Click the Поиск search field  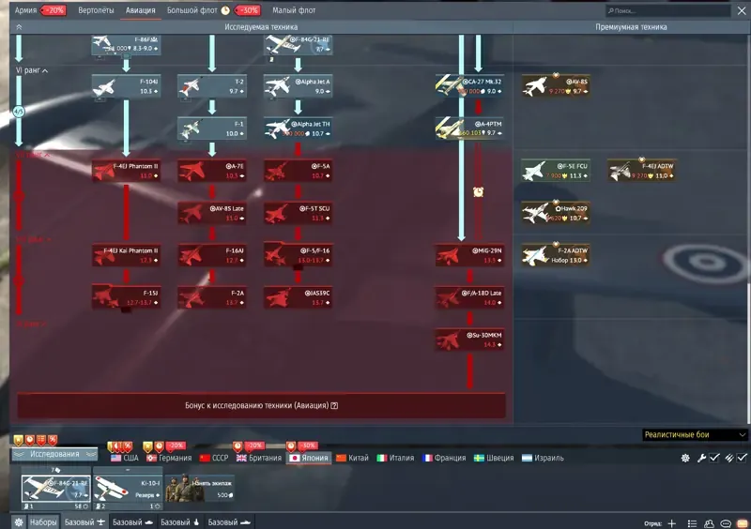(x=667, y=10)
